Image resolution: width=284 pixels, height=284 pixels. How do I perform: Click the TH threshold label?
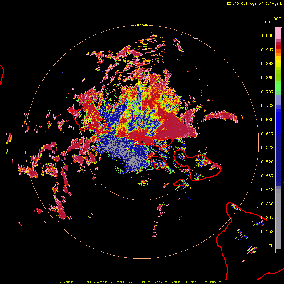(271, 246)
